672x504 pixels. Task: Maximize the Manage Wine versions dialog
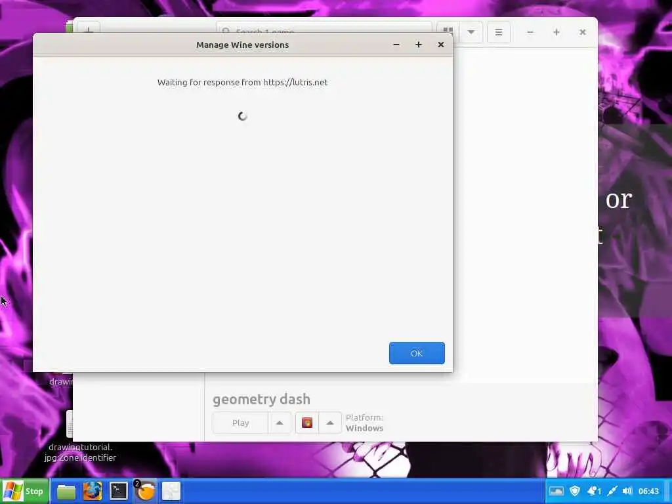418,45
